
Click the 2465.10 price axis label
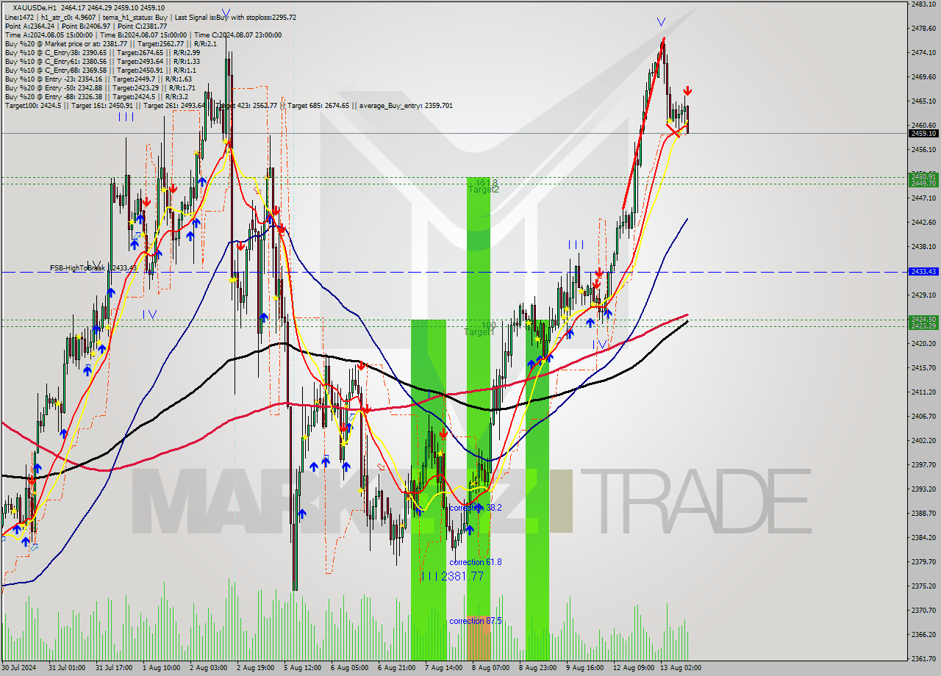923,101
